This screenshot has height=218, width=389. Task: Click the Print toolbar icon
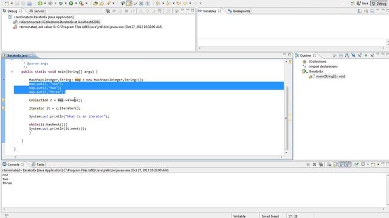click(29, 4)
